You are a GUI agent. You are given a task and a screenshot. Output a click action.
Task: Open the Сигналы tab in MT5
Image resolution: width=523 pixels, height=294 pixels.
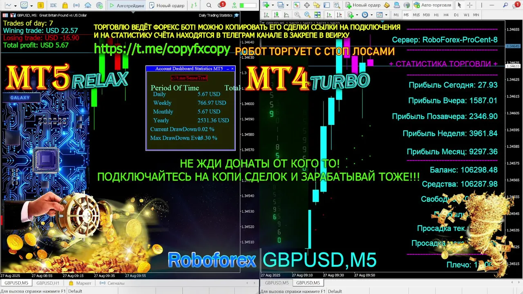click(x=112, y=283)
